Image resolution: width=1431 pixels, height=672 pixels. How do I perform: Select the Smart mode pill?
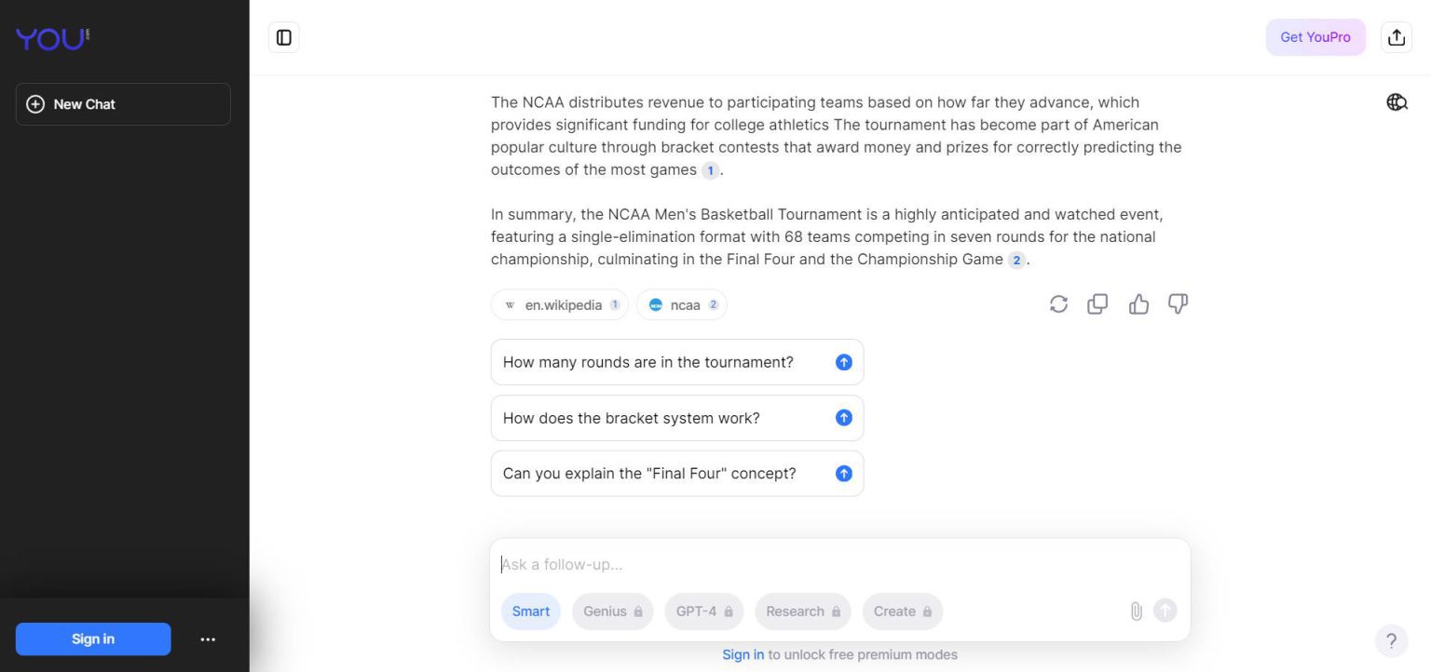click(x=530, y=612)
